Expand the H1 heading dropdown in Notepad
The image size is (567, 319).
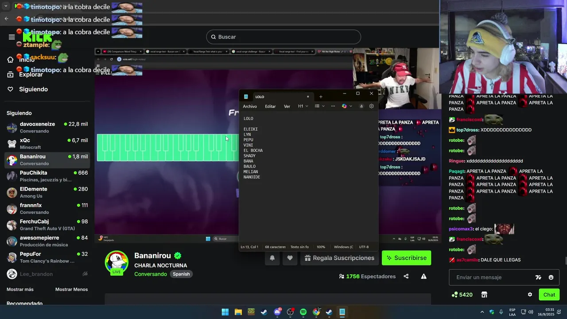pos(303,106)
